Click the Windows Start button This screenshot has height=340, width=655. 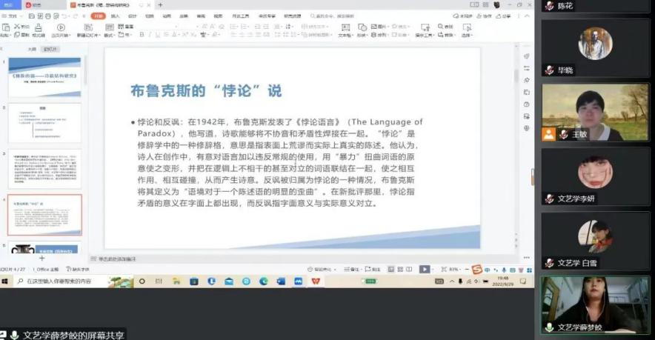point(5,281)
